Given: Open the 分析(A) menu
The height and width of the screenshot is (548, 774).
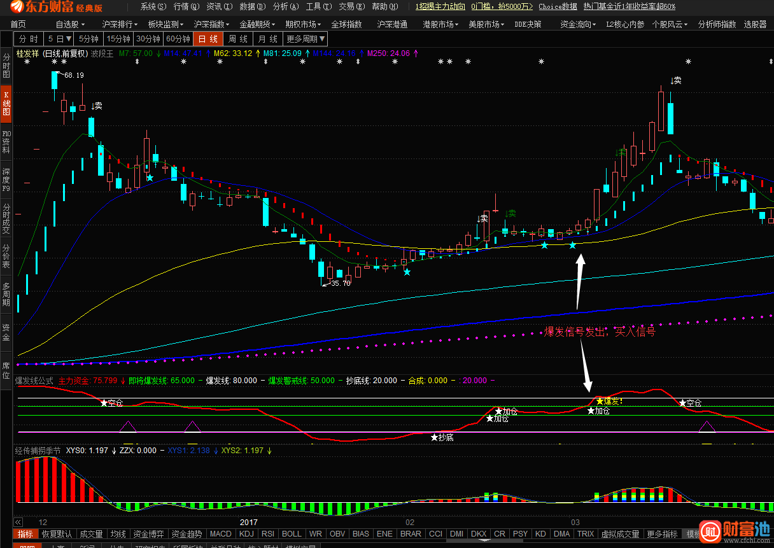Looking at the screenshot, I should 286,6.
